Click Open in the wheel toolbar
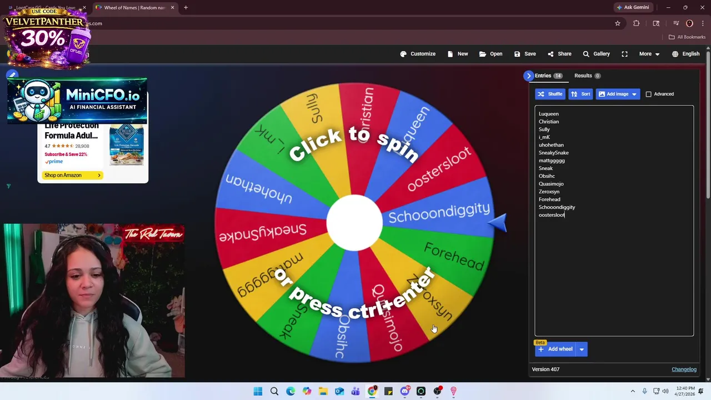The width and height of the screenshot is (711, 400). click(490, 54)
